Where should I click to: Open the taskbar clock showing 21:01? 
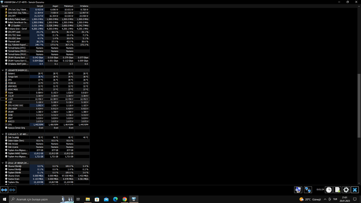(345, 199)
